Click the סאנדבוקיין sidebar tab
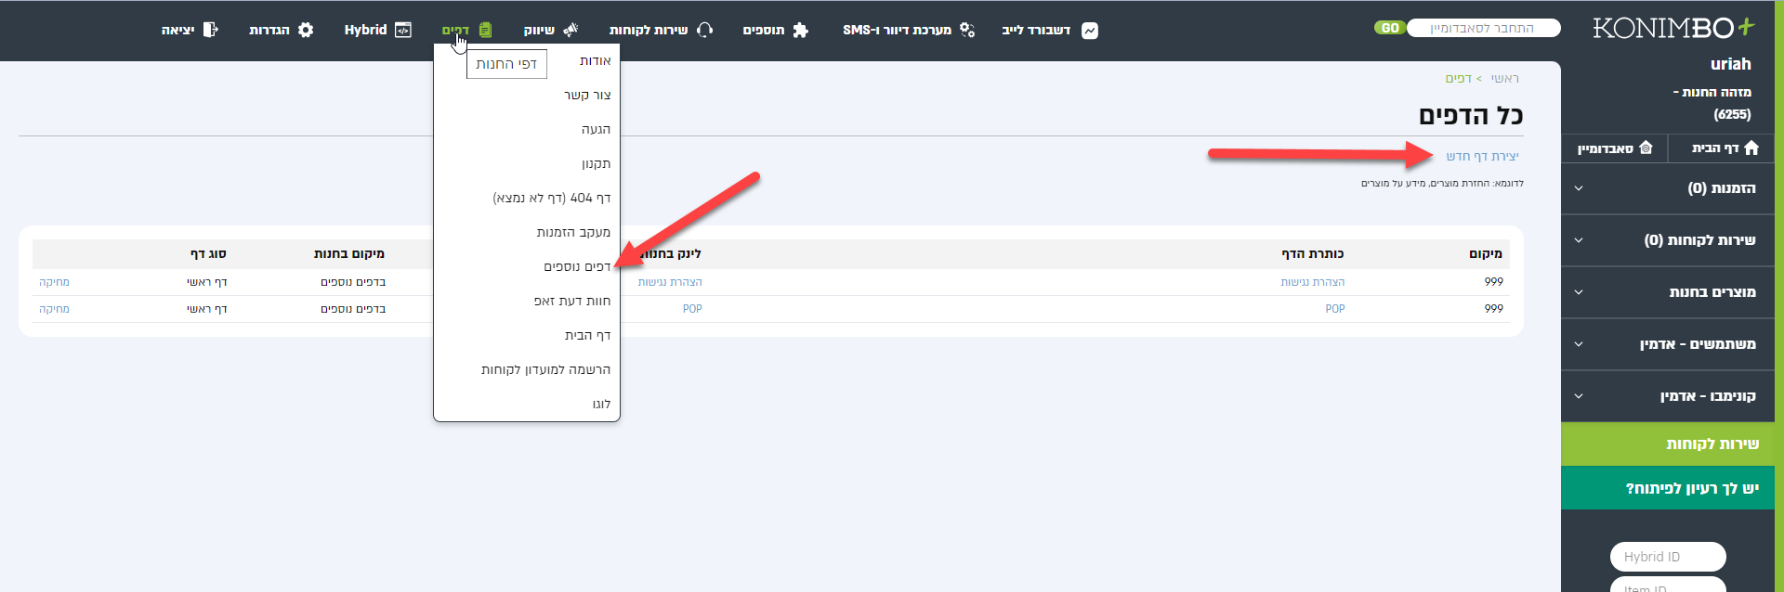1784x592 pixels. [x=1614, y=148]
